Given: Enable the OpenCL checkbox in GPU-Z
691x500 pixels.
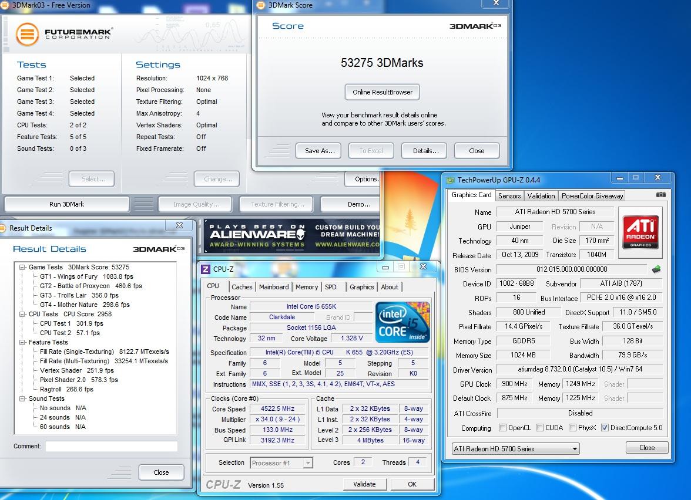Looking at the screenshot, I should click(x=502, y=427).
